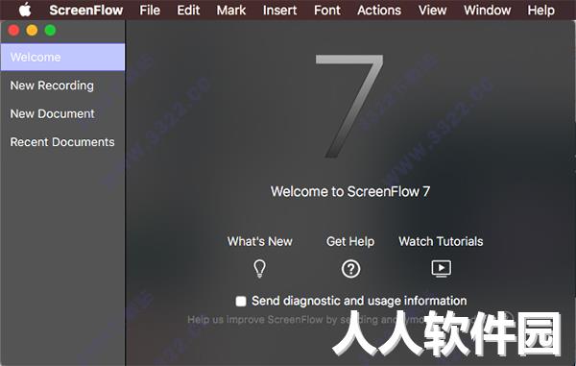Open the File menu

(150, 10)
